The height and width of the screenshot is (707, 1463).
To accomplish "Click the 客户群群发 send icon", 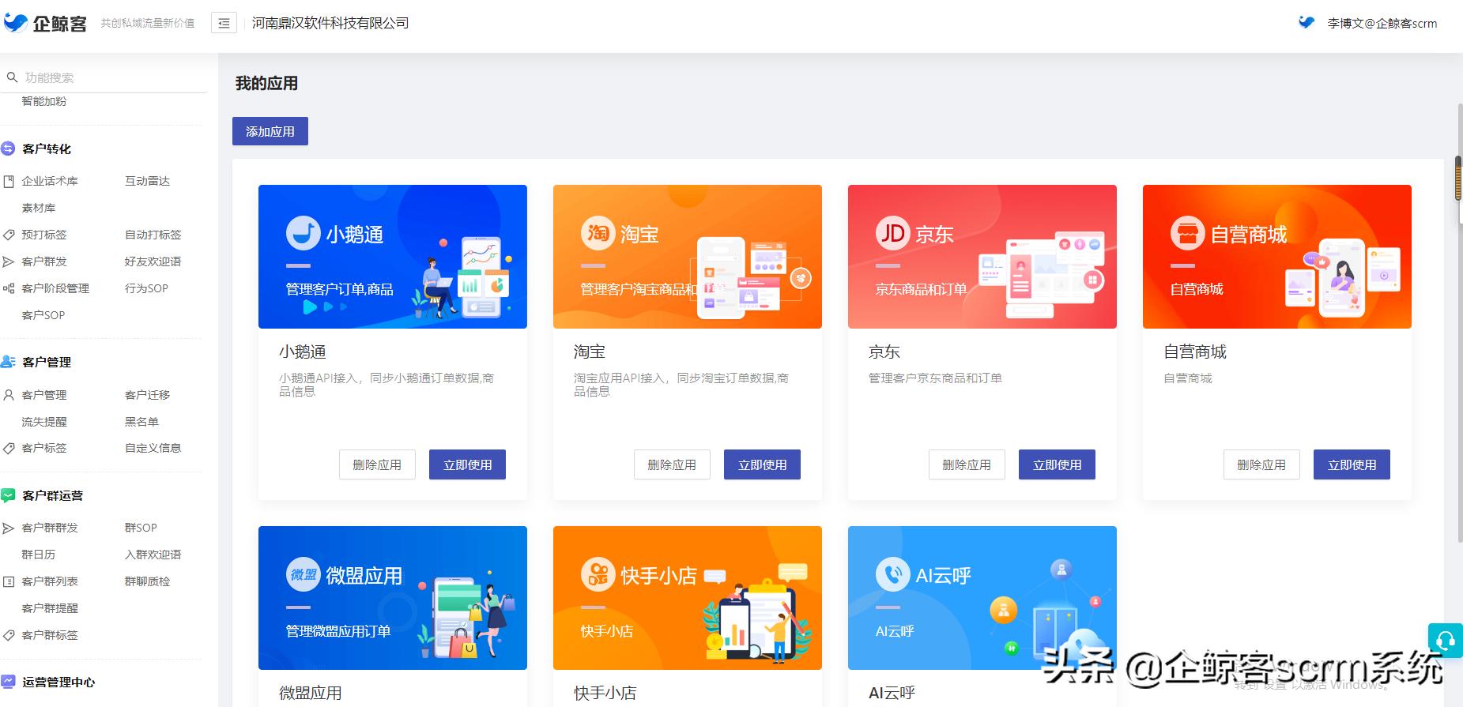I will pyautogui.click(x=9, y=528).
